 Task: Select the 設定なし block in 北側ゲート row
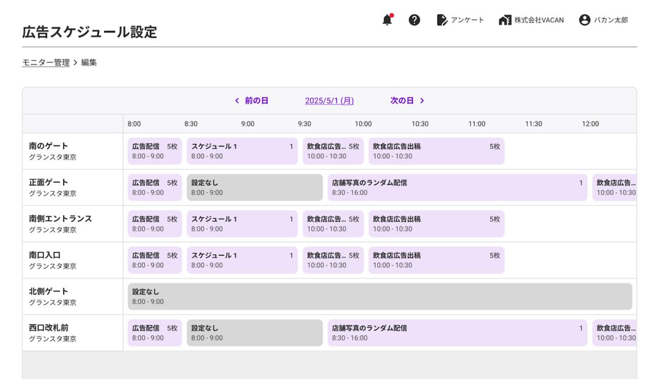380,296
